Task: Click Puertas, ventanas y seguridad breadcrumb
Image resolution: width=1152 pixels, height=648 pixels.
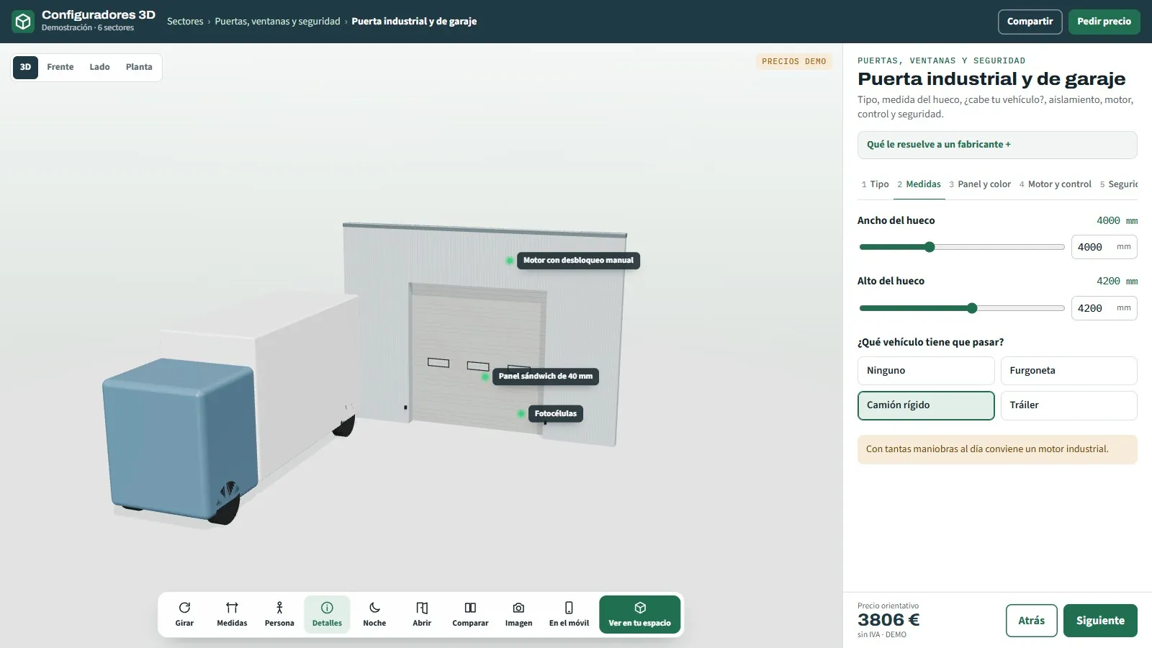Action: 277,22
